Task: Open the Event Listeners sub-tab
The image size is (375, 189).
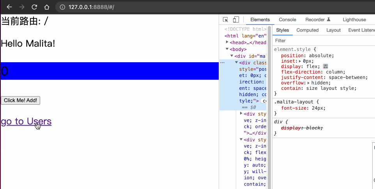Action: (x=361, y=30)
